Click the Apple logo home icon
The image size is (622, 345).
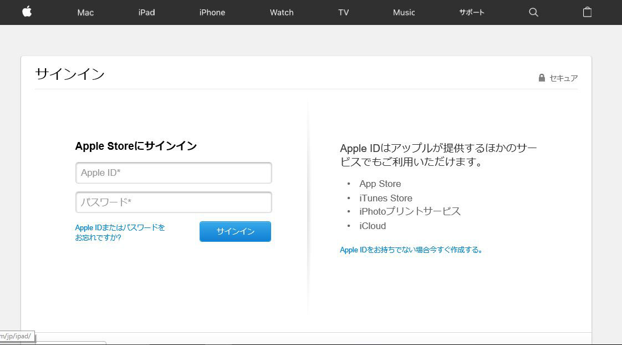point(27,12)
